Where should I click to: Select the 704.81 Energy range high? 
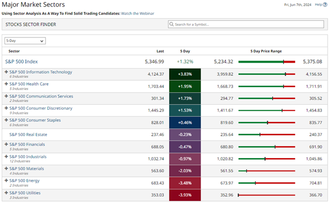(x=316, y=183)
